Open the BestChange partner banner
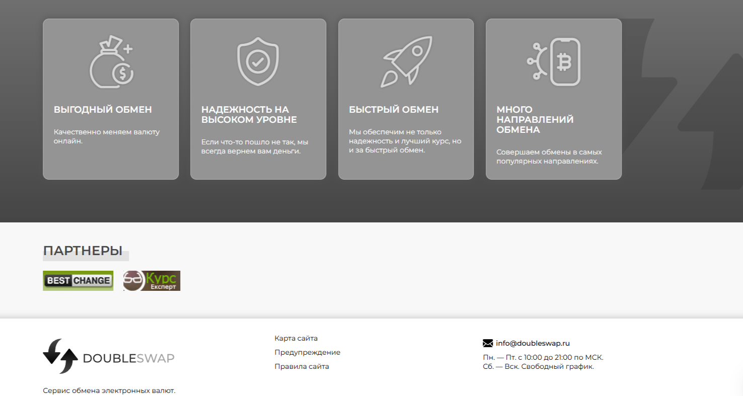 (x=78, y=281)
